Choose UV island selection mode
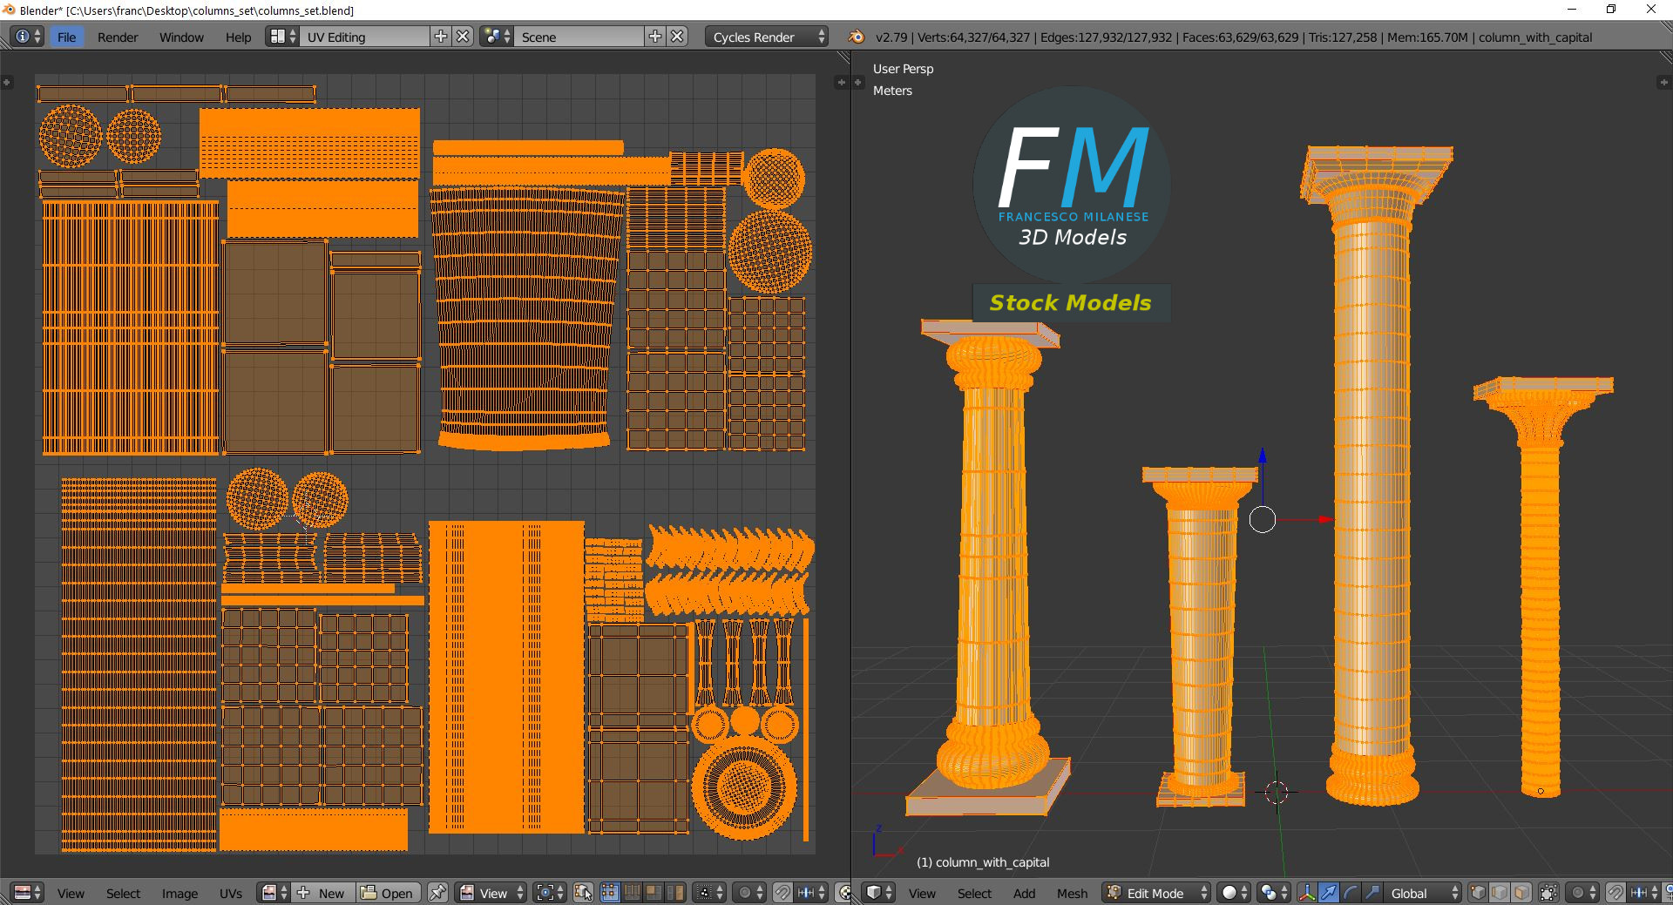 click(675, 893)
